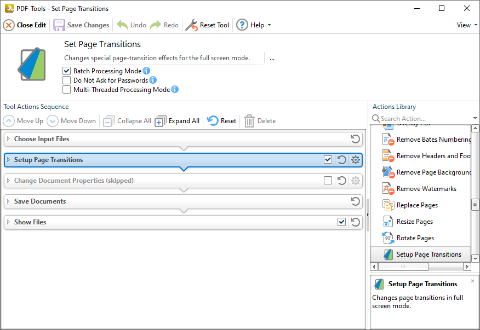480x330 pixels.
Task: Open Setup Page Transitions gear settings
Action: 356,160
